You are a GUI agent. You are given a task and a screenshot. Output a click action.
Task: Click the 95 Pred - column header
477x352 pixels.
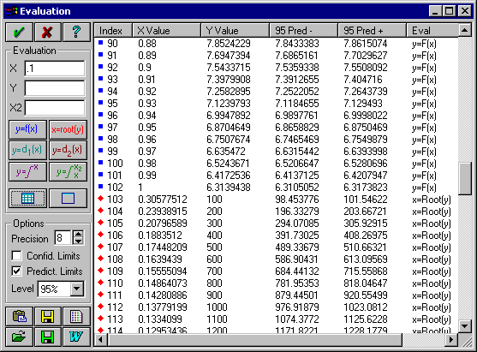tap(303, 31)
